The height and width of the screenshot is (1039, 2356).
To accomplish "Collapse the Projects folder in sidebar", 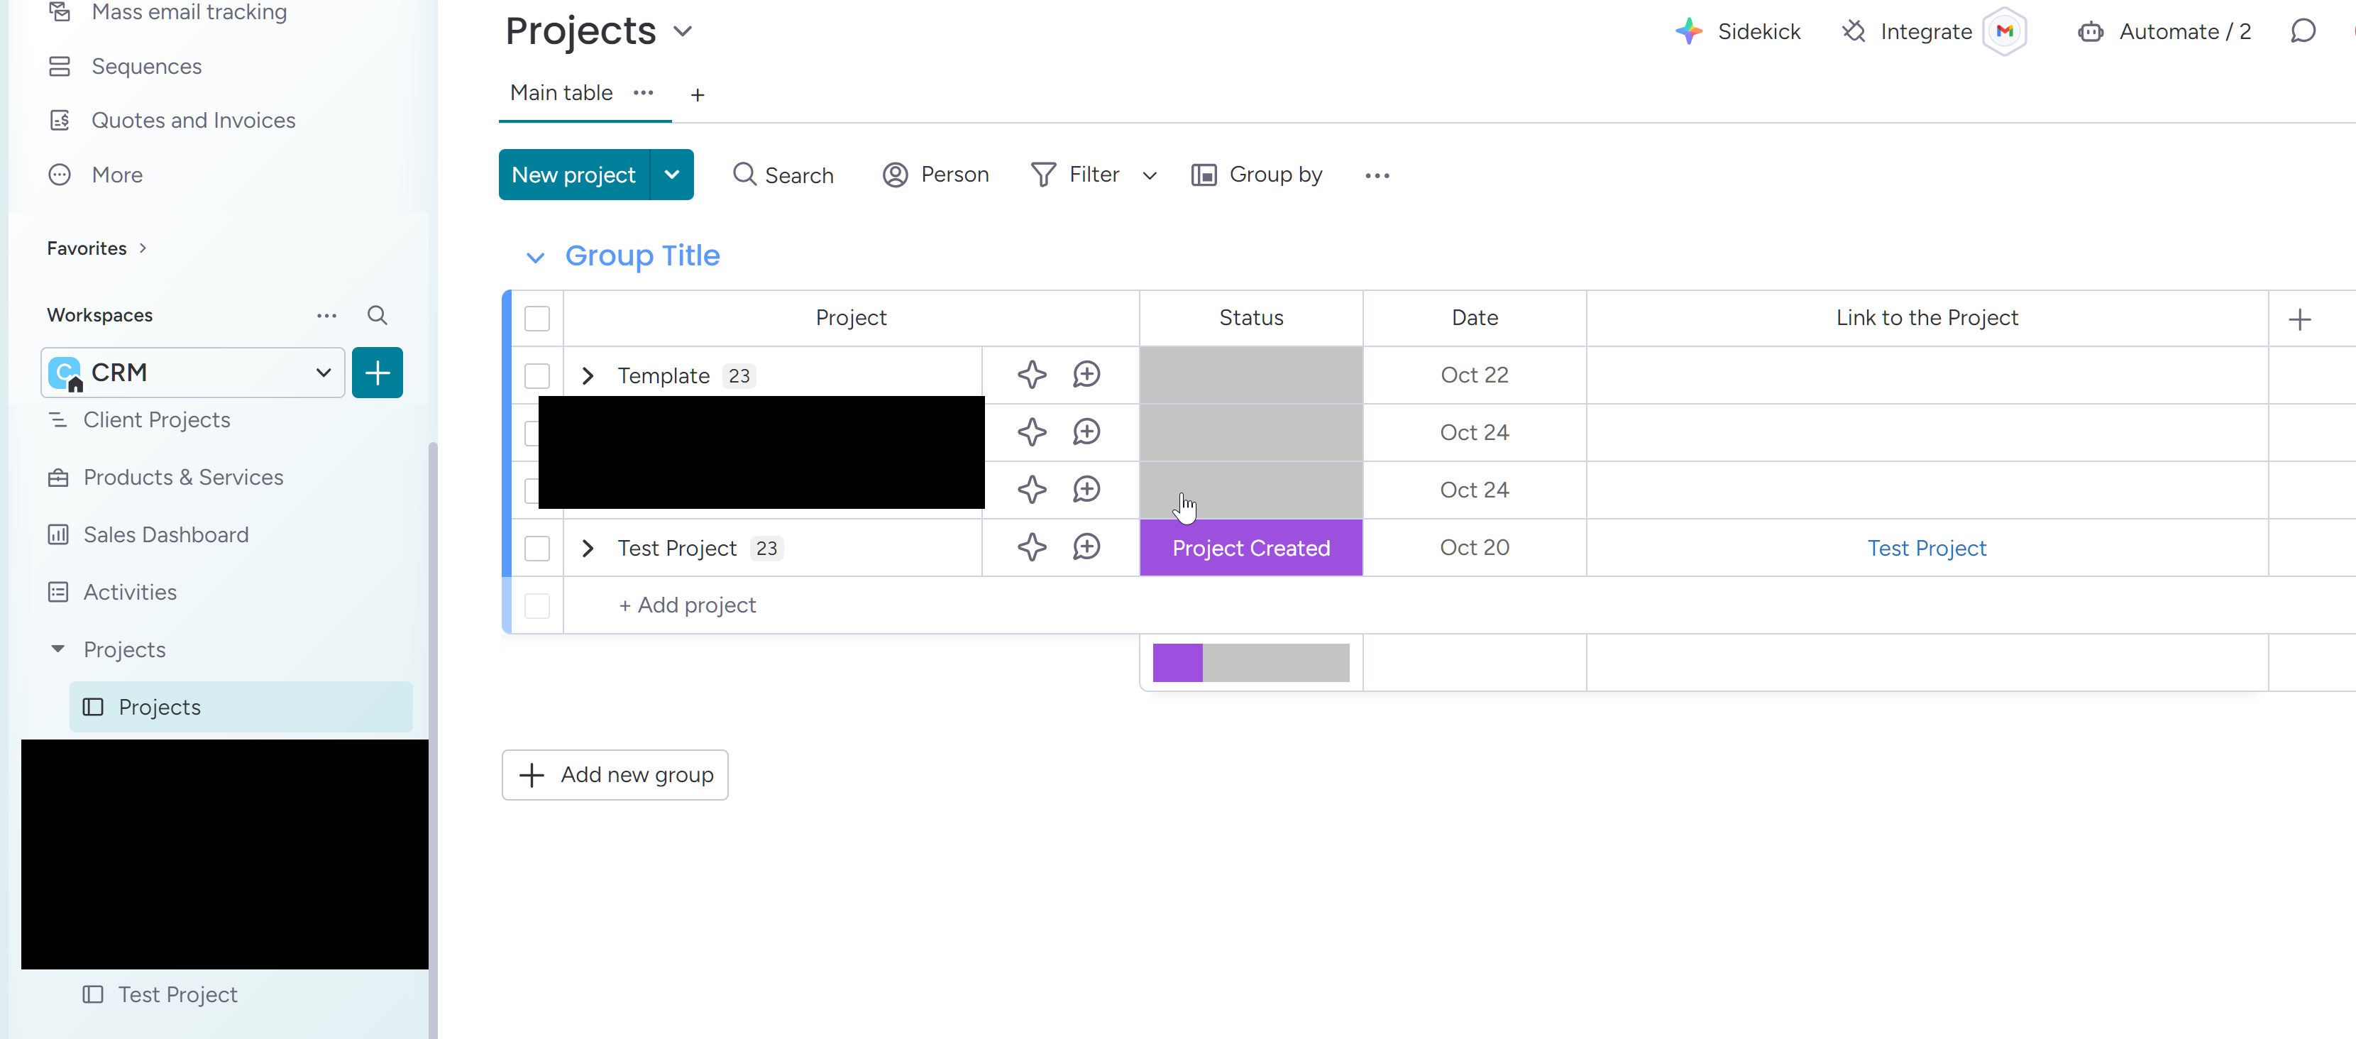I will pos(57,649).
